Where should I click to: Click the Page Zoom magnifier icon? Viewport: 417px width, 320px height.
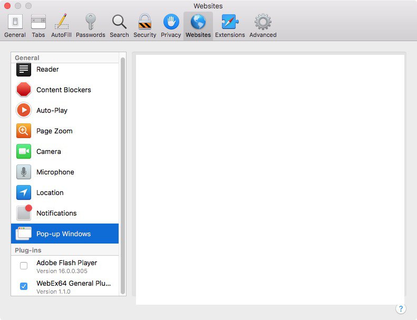[24, 131]
